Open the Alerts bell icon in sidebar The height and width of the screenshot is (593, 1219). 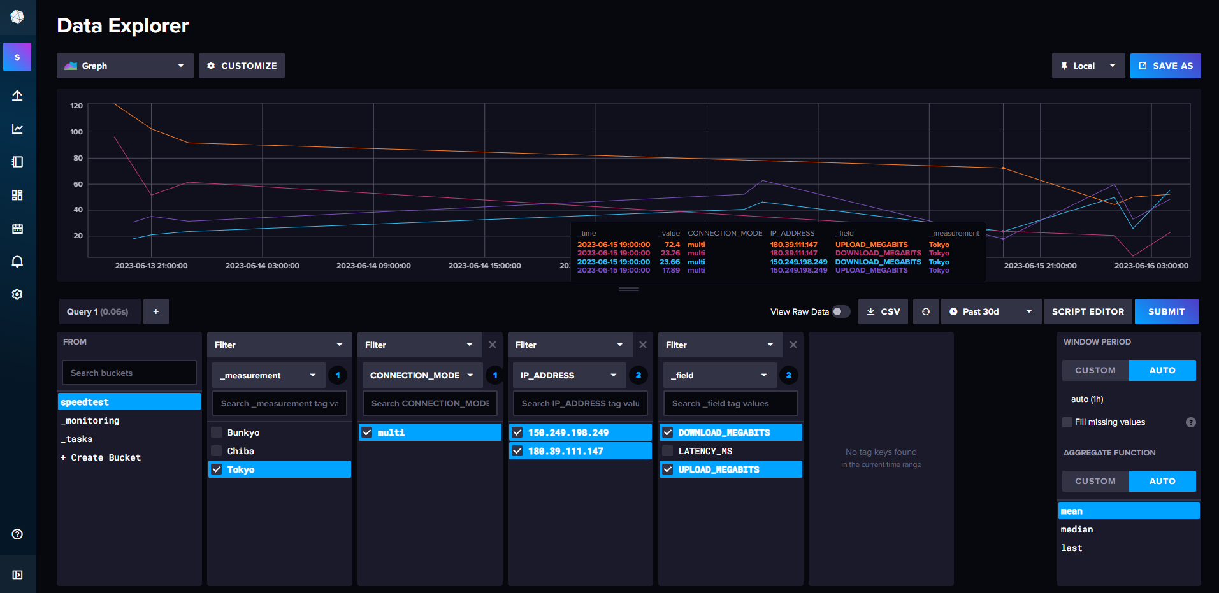tap(17, 261)
